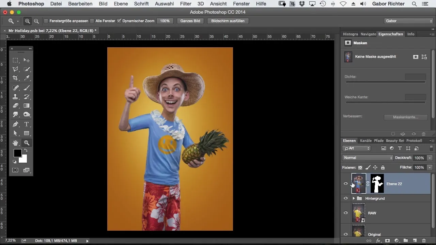436x245 pixels.
Task: Select the Sponge tool in toolbox
Action: point(27,115)
